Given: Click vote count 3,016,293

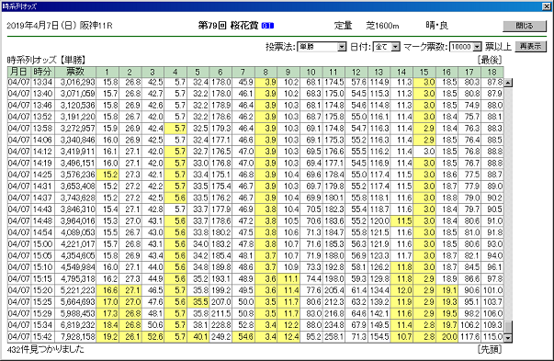Looking at the screenshot, I should 75,83.
